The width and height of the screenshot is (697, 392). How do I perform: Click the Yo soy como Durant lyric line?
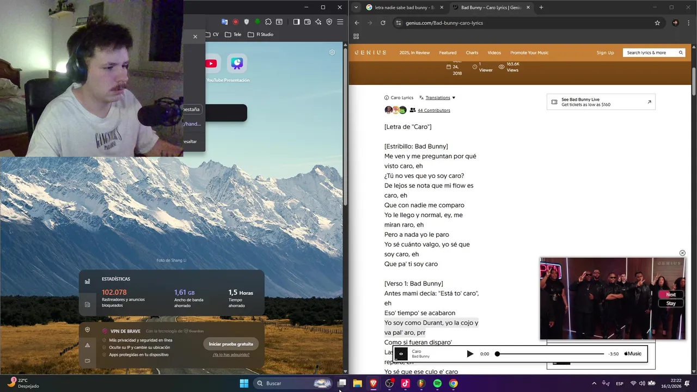[x=431, y=328]
